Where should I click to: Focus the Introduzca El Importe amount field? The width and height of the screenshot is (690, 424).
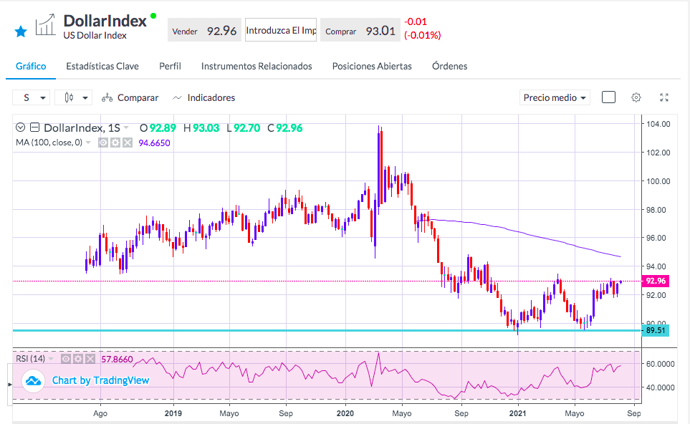(x=281, y=30)
